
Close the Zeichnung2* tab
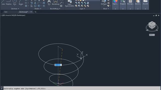(31, 12)
